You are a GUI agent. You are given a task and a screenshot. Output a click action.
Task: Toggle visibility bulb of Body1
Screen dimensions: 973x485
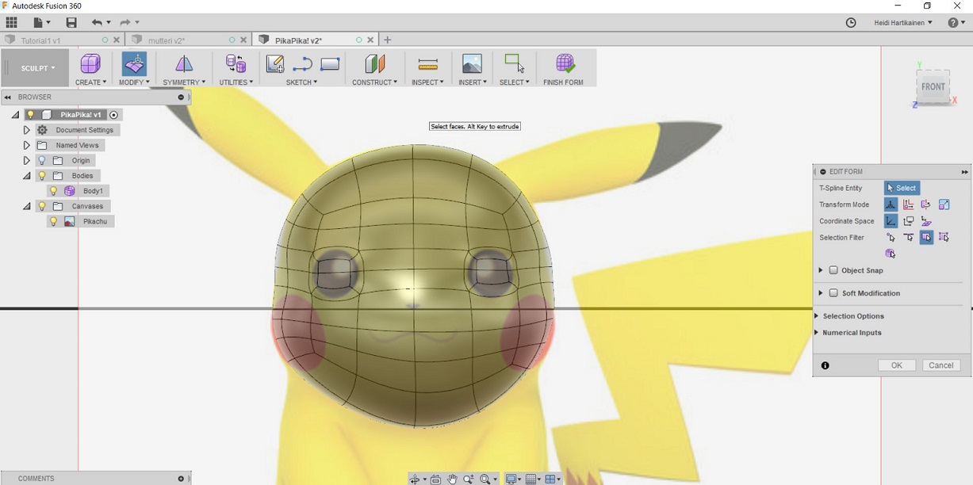pos(53,191)
